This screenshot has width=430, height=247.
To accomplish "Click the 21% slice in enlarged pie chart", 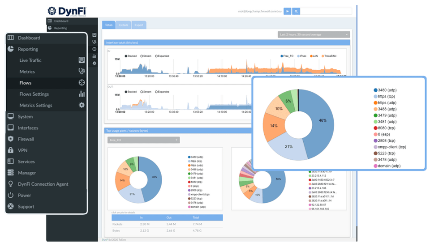I will tap(288, 146).
